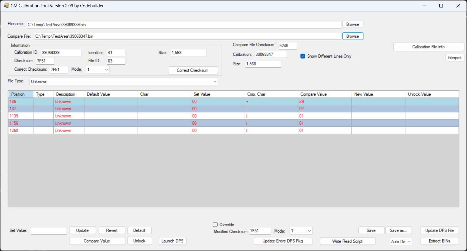Screen dimensions: 467x251
Task: Click the Correct Checksum button
Action: [193, 70]
